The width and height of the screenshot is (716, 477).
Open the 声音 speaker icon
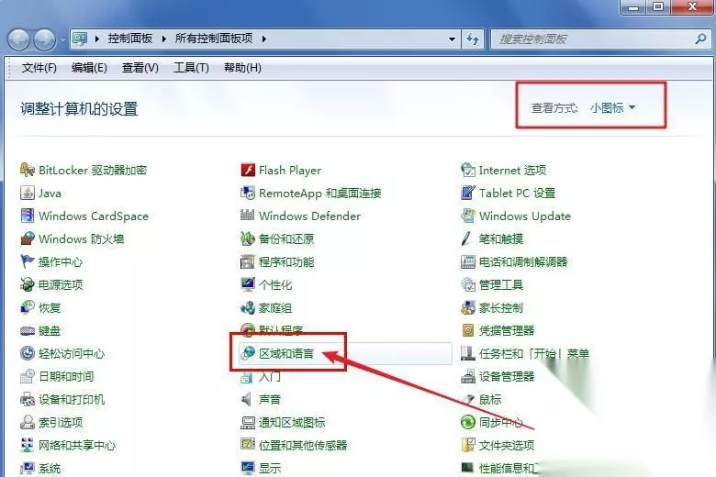tap(247, 399)
